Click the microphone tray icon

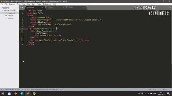pyautogui.click(x=142, y=94)
